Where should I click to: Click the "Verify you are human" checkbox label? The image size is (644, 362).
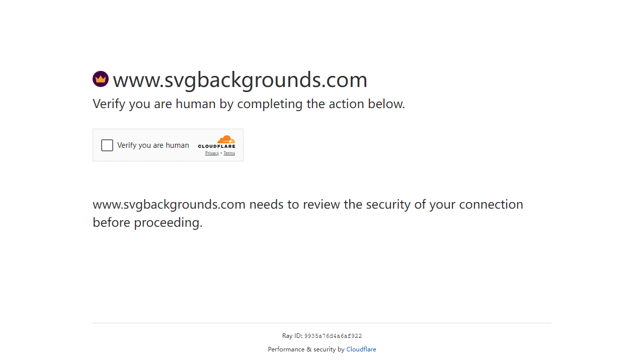[x=153, y=145]
